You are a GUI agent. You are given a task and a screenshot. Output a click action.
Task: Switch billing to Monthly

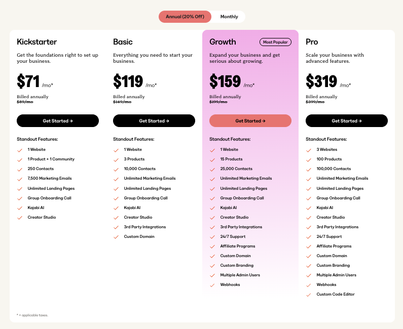pos(229,17)
